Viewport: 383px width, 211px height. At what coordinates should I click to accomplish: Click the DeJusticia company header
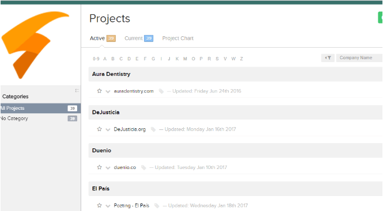(106, 113)
